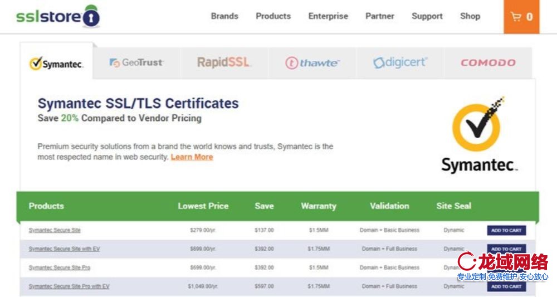The width and height of the screenshot is (557, 297).
Task: Switch to the RapidSSL tab
Action: pos(223,62)
